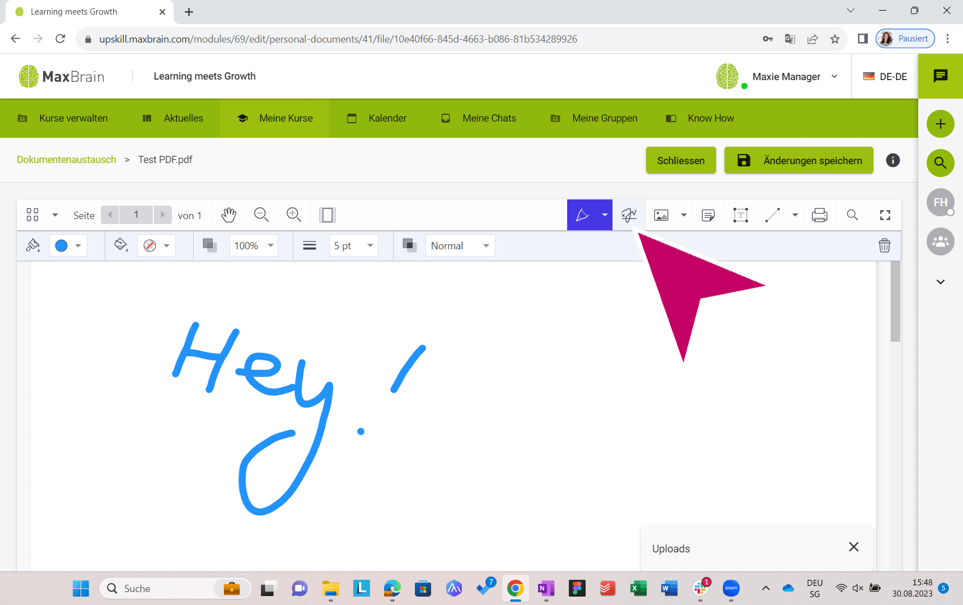Screen dimensions: 963x605
Task: Zoom in the PDF page
Action: tap(294, 215)
